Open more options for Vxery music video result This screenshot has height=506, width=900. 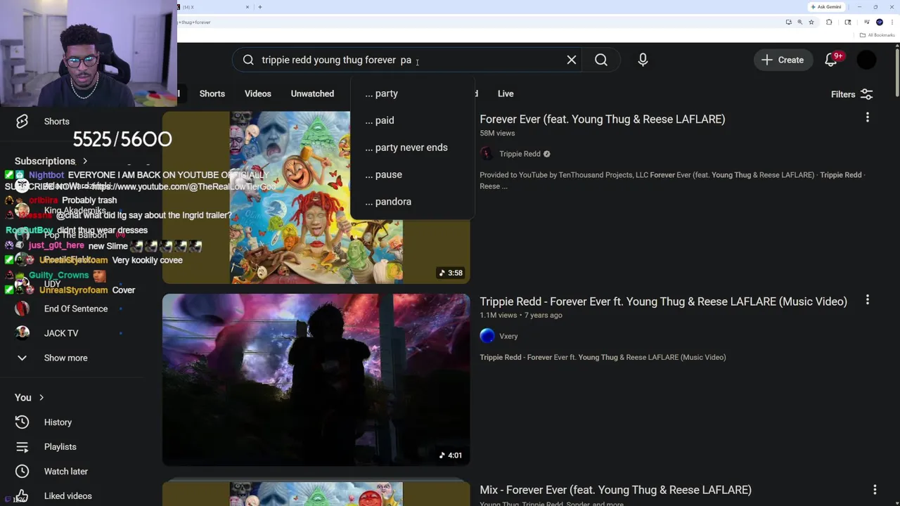[x=867, y=300]
